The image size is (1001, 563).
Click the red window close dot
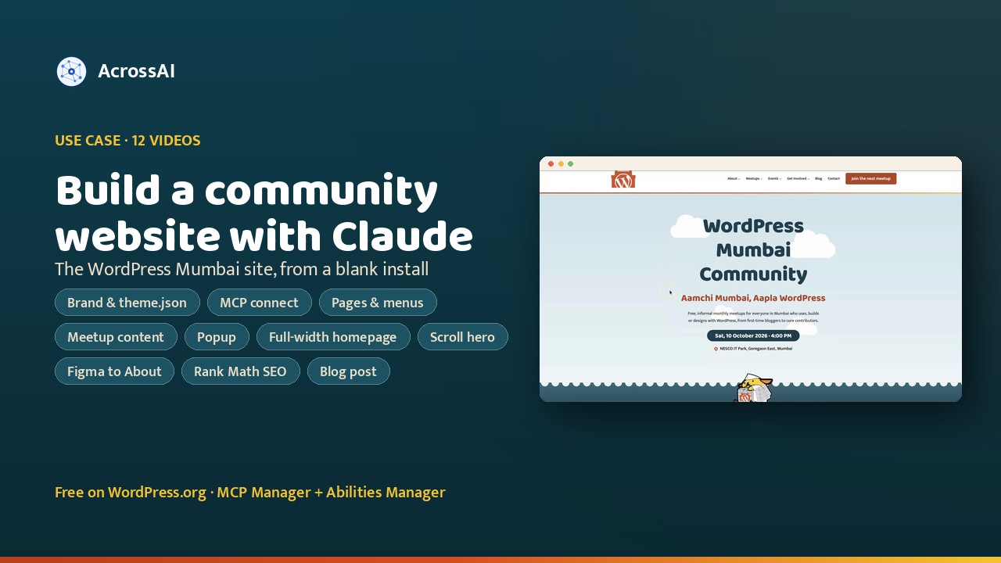(x=551, y=163)
